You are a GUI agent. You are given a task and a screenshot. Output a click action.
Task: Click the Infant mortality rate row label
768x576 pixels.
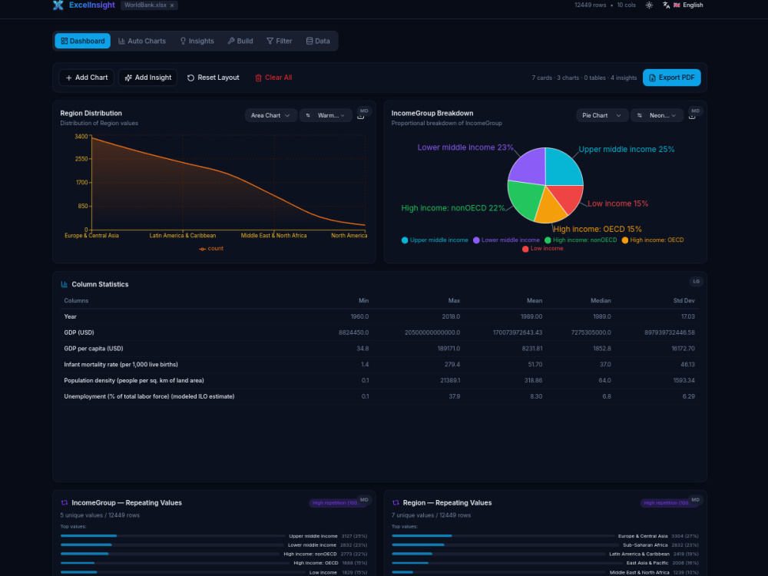(121, 364)
